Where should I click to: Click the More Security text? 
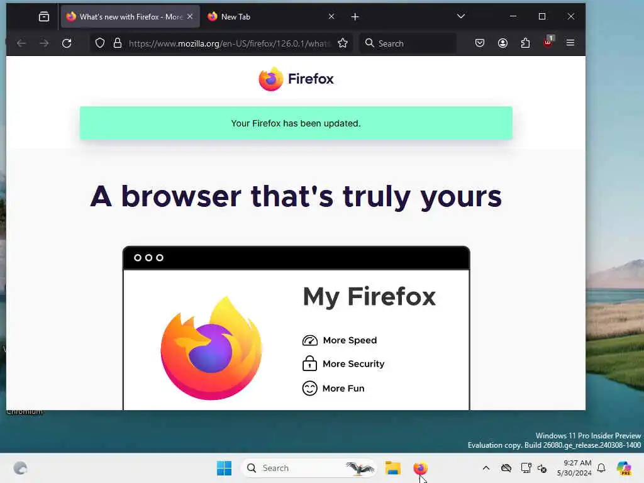(x=353, y=364)
